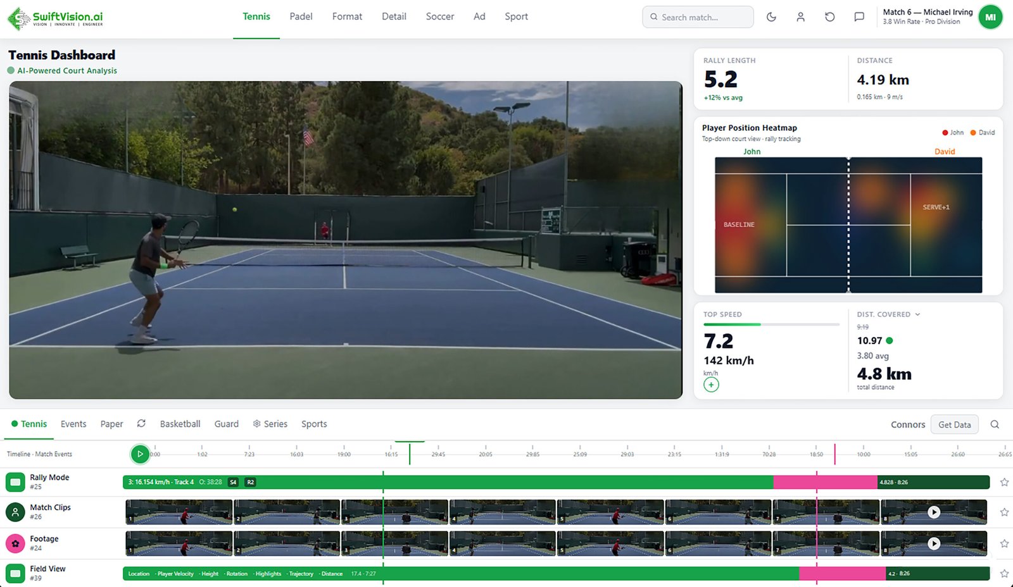Switch to the Basketball tab
Image resolution: width=1013 pixels, height=587 pixels.
[180, 424]
